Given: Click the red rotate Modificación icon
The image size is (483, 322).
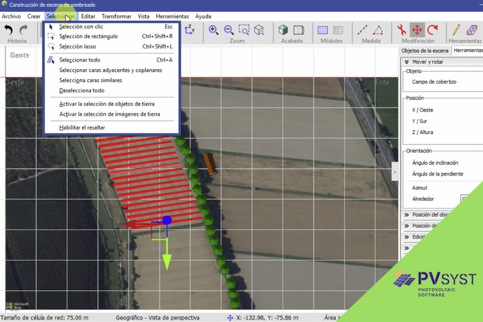Looking at the screenshot, I should [433, 30].
